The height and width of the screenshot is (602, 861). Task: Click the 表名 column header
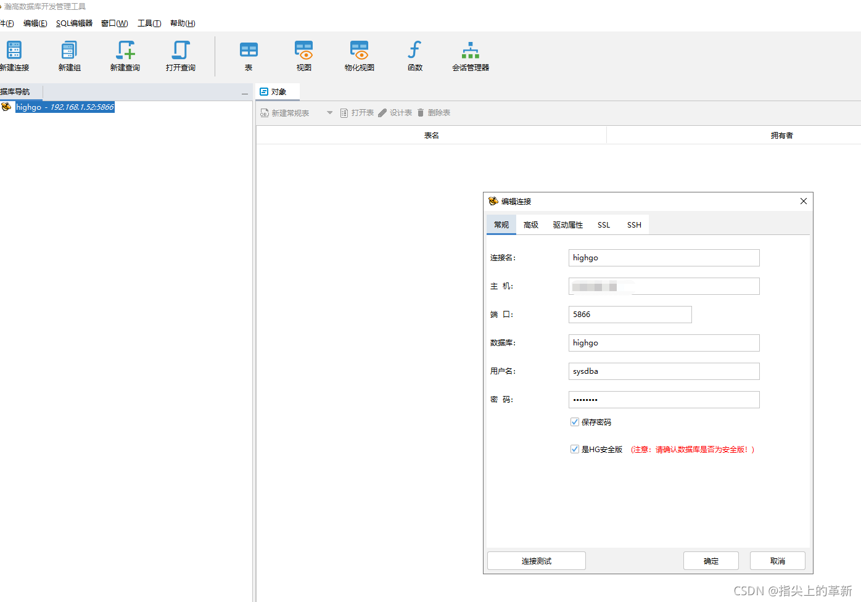(x=431, y=135)
